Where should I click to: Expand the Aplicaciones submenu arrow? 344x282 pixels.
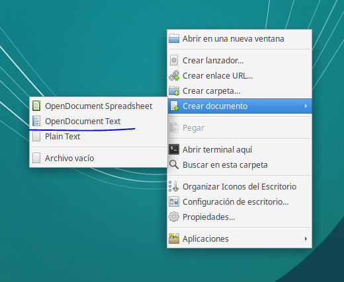306,238
